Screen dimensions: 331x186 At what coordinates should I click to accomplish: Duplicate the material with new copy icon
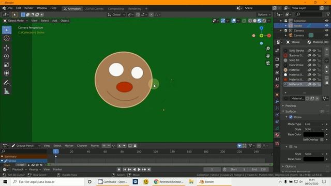point(312,99)
